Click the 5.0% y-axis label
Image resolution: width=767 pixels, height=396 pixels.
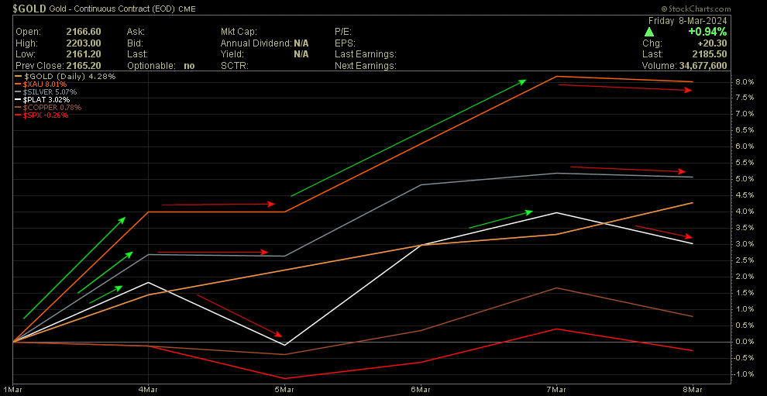(x=744, y=179)
